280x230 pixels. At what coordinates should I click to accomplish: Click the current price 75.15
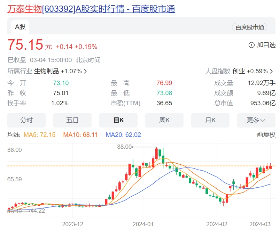pos(25,44)
